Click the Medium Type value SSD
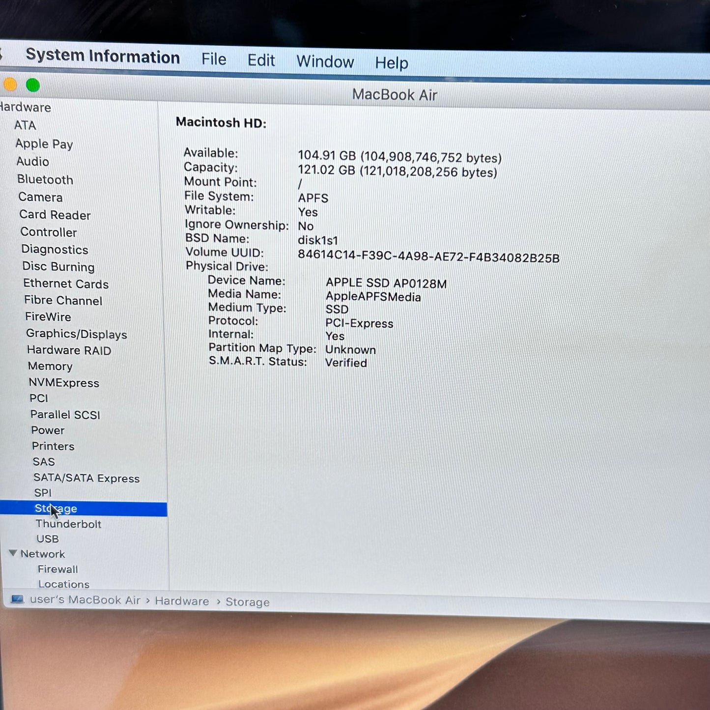 [337, 309]
